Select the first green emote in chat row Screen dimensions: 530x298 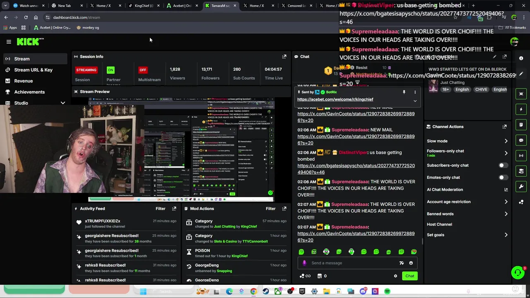tap(301, 252)
